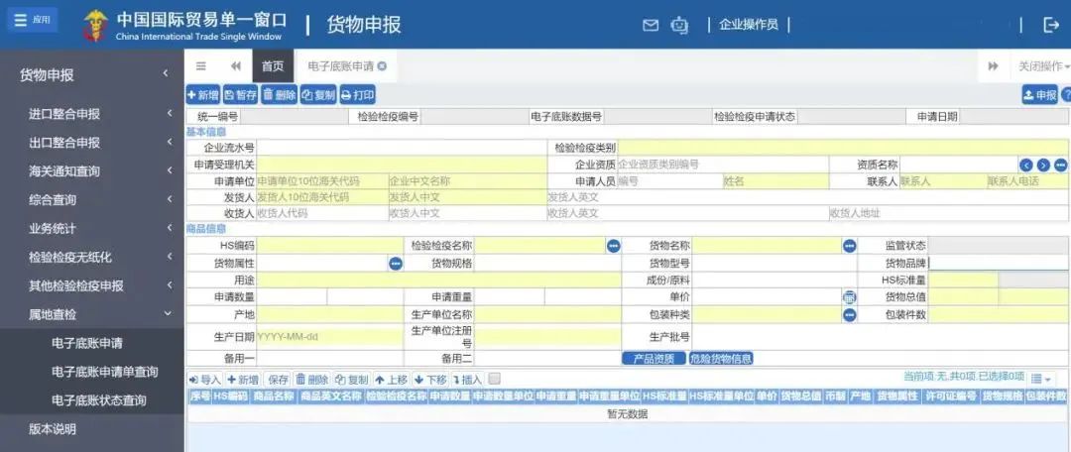This screenshot has height=452, width=1071.
Task: Tick the checkbox next to 插入 button
Action: [x=495, y=379]
